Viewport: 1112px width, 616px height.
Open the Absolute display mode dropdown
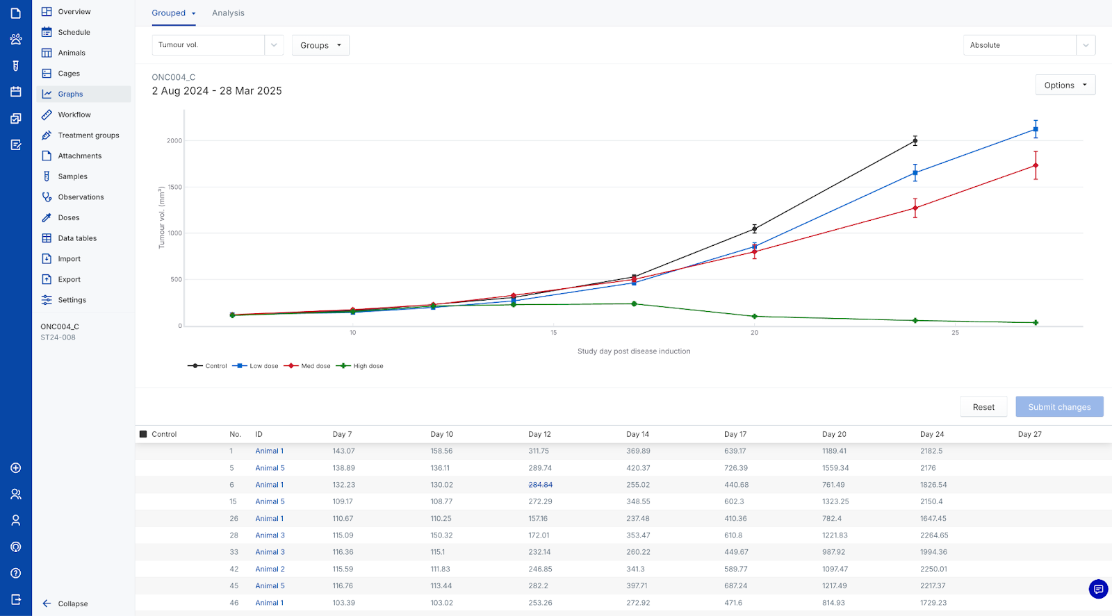(x=1029, y=45)
